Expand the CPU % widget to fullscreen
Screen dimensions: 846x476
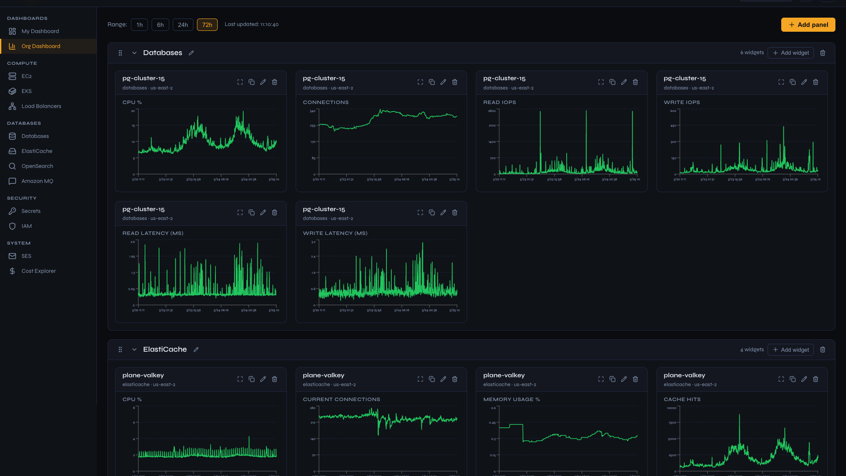[x=240, y=82]
